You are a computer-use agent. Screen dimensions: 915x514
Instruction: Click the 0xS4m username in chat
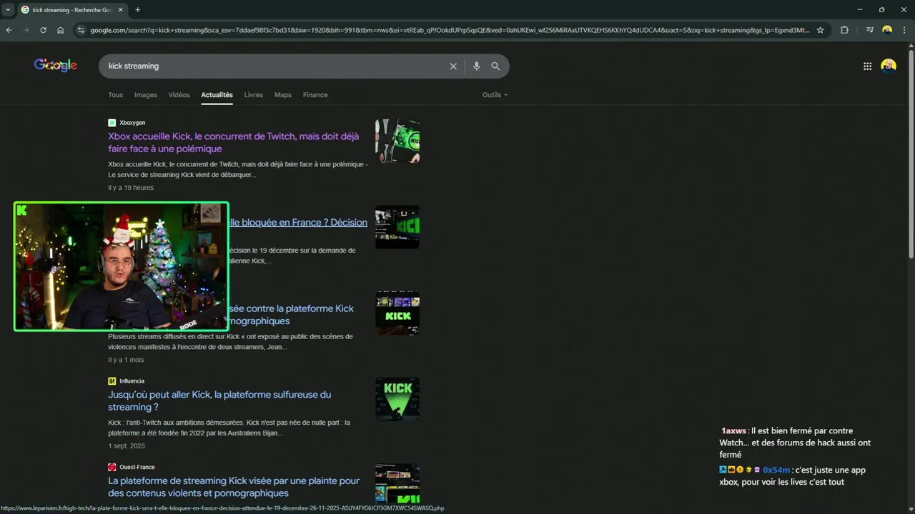(776, 470)
